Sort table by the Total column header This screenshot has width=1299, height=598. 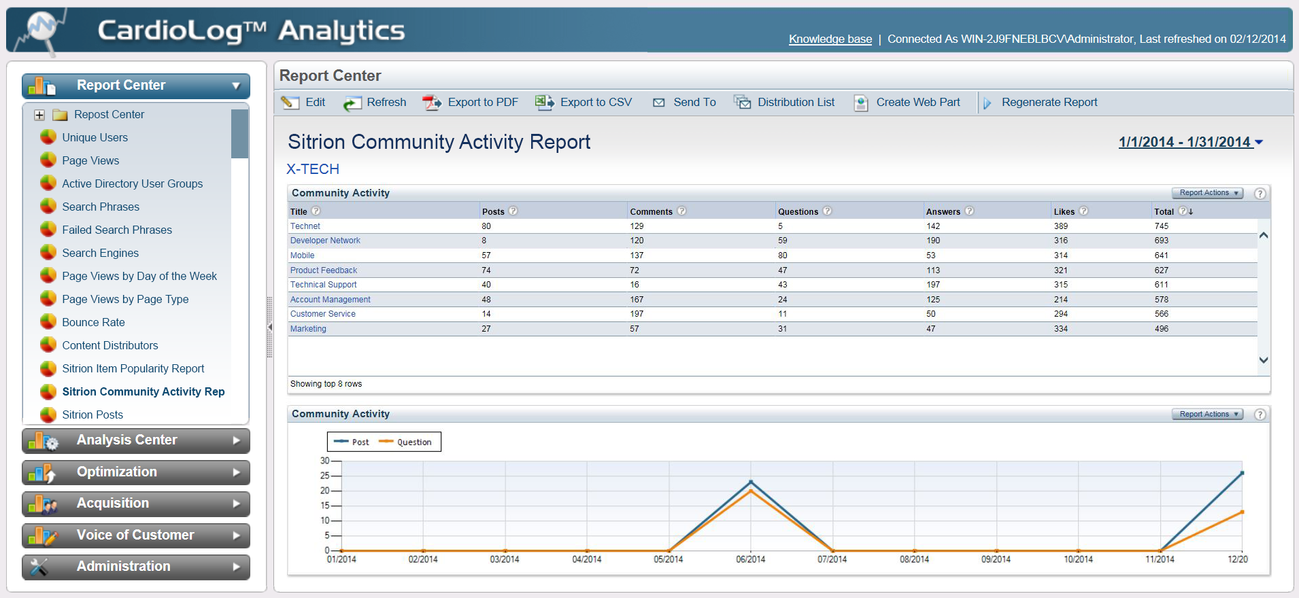point(1164,212)
